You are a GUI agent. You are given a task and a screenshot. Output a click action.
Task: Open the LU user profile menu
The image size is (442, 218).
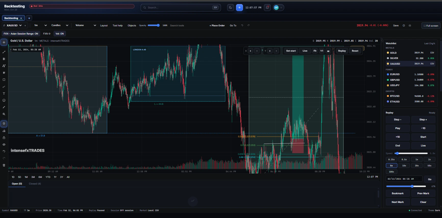pyautogui.click(x=278, y=8)
